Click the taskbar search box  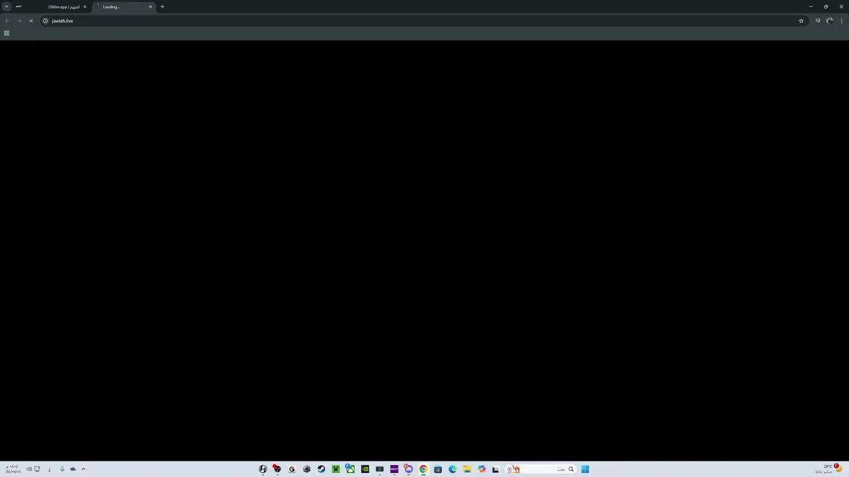[x=541, y=469]
